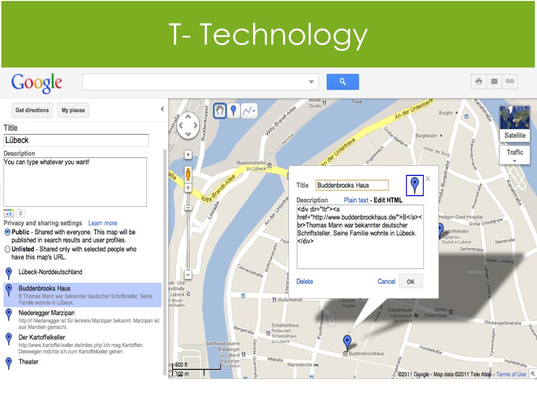Viewport: 537px width, 402px height.
Task: Click the Google +1 button
Action: [x=9, y=214]
